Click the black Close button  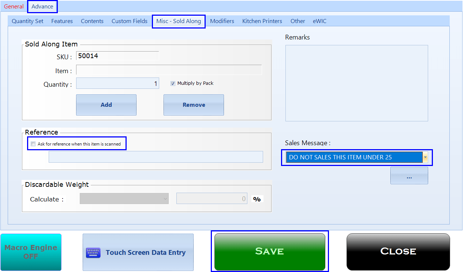tap(398, 252)
